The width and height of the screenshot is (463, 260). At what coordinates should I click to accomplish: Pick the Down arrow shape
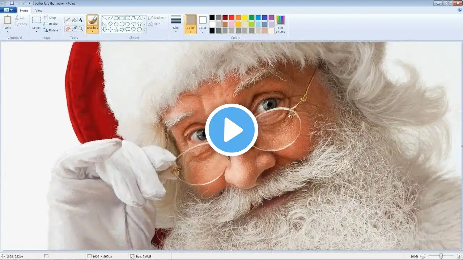click(105, 30)
